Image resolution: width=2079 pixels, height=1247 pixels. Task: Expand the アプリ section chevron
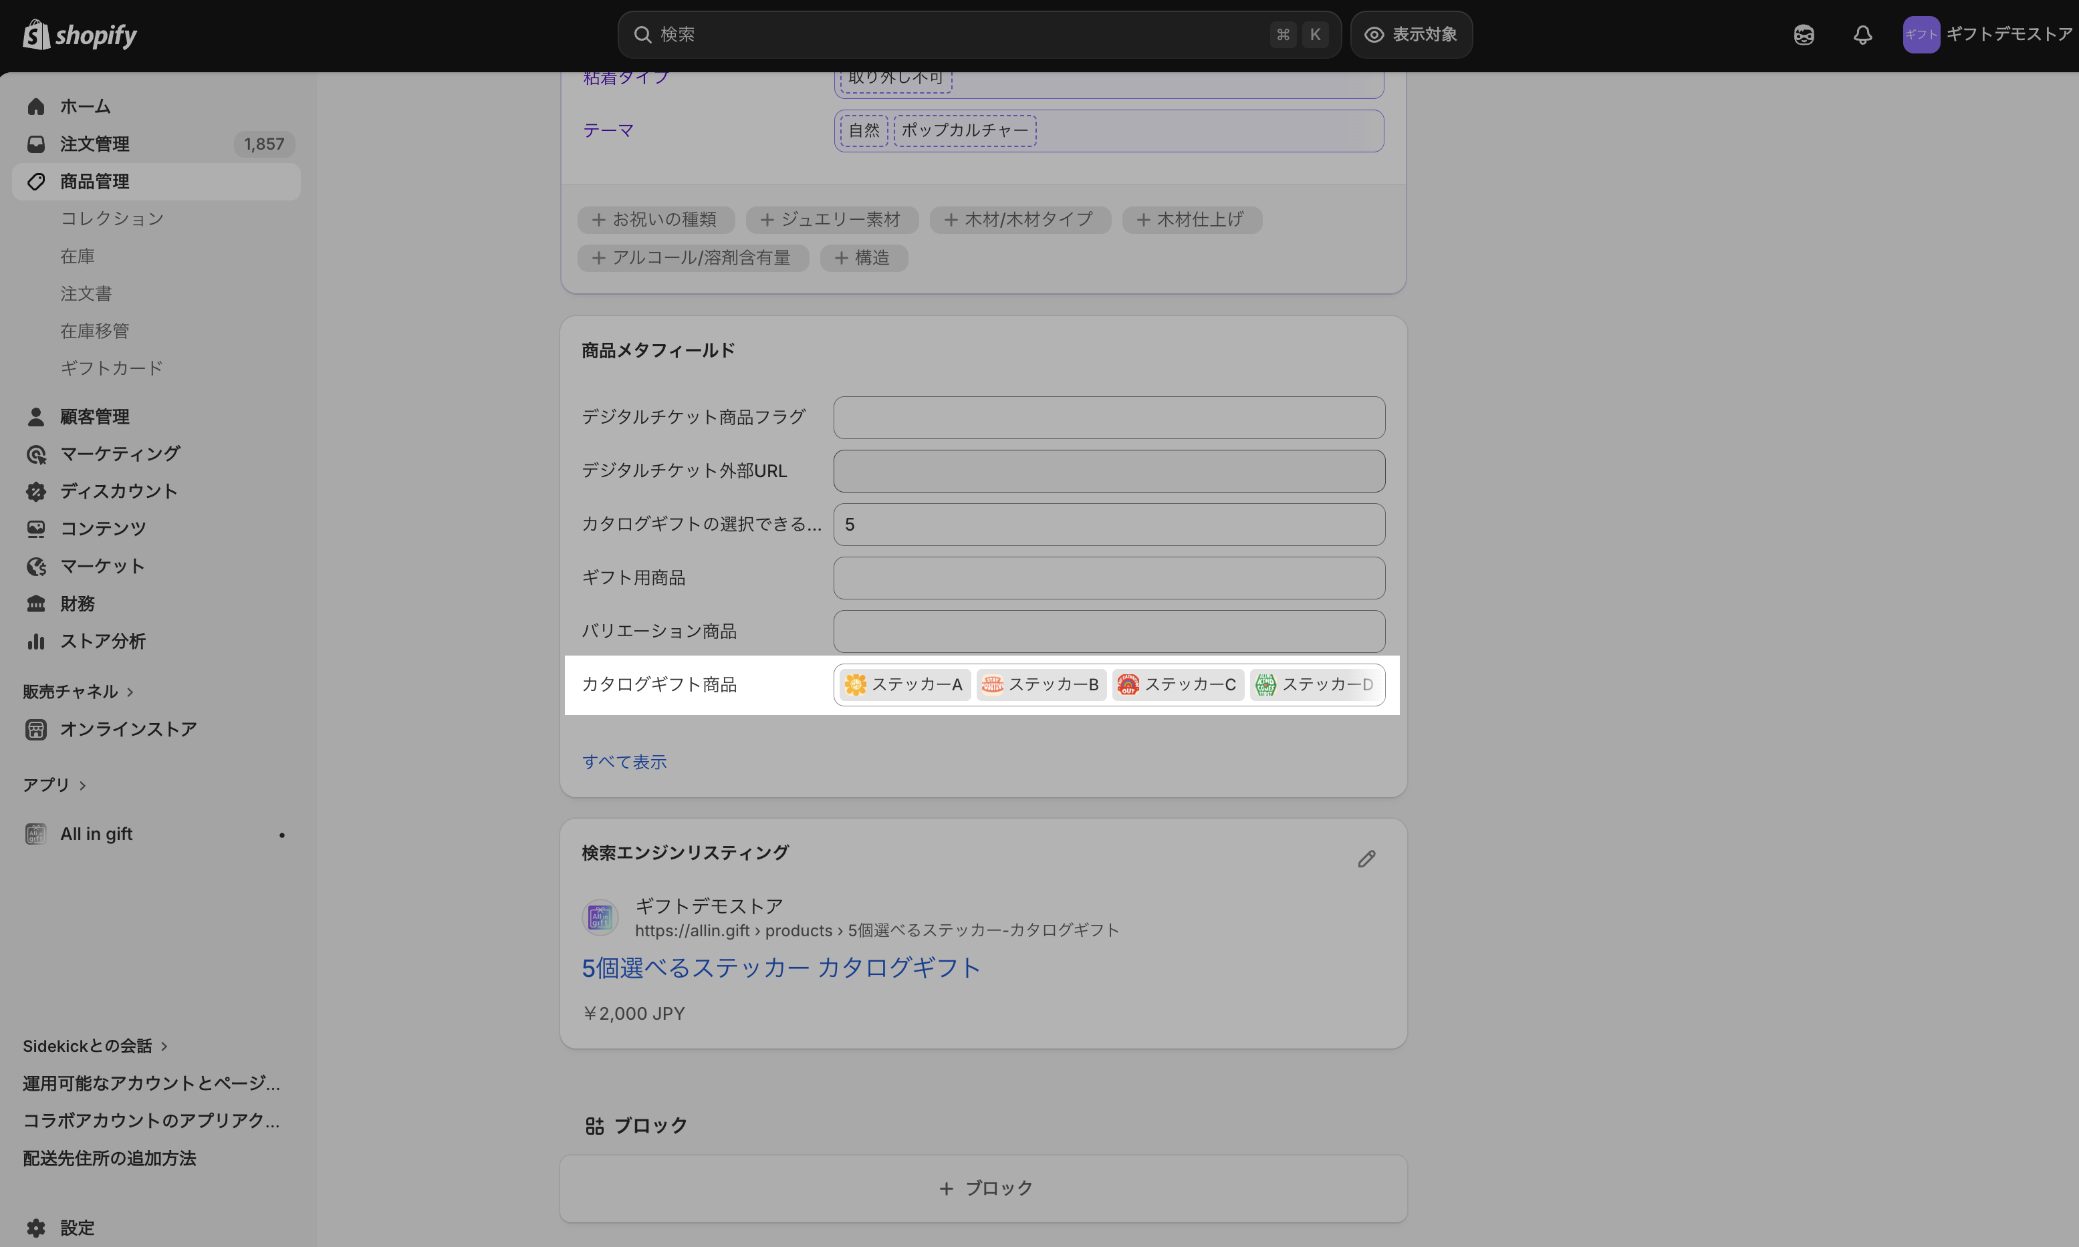pos(82,786)
